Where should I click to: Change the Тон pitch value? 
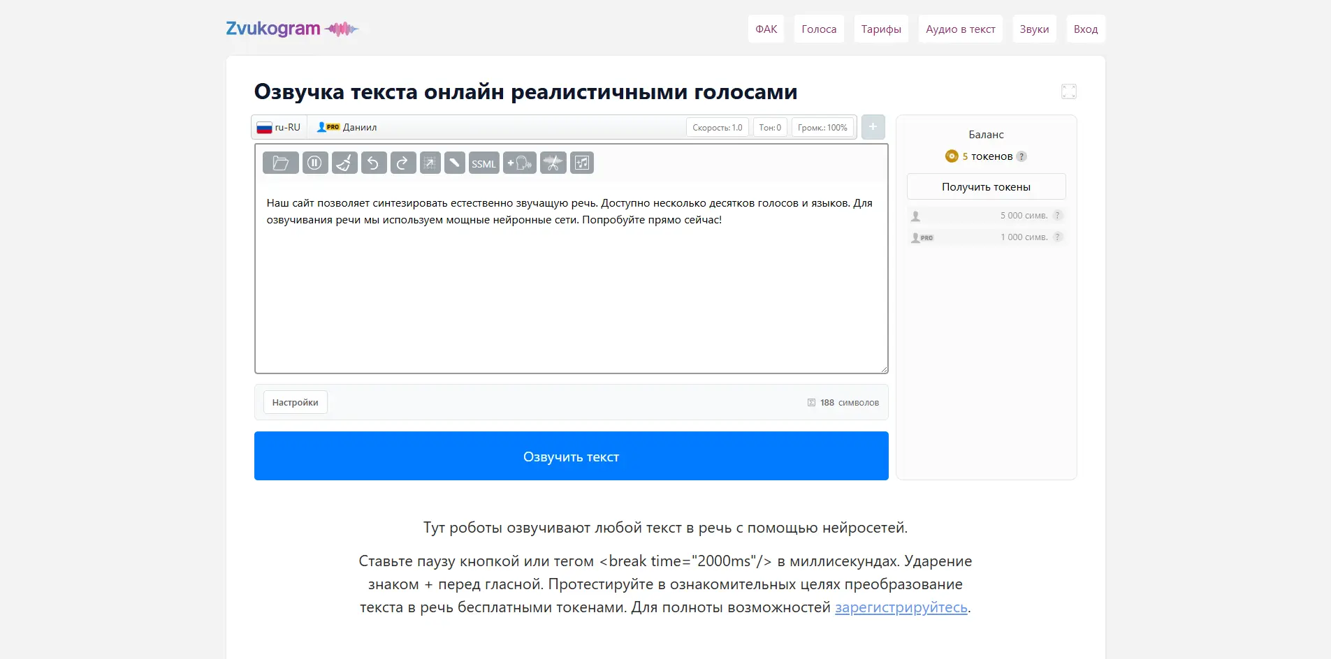click(x=769, y=127)
